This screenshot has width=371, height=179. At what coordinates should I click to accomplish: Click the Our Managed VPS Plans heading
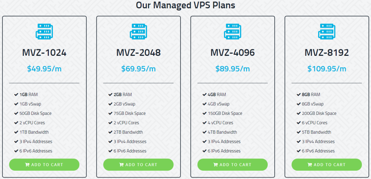[185, 5]
